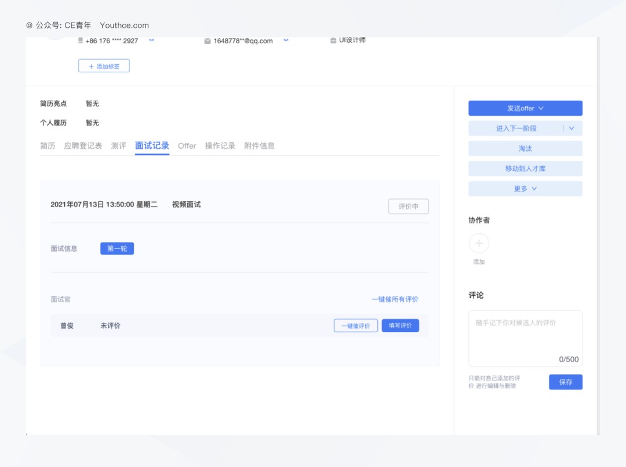Click the 进入下一阶段 button
This screenshot has height=467, width=626.
(x=516, y=128)
